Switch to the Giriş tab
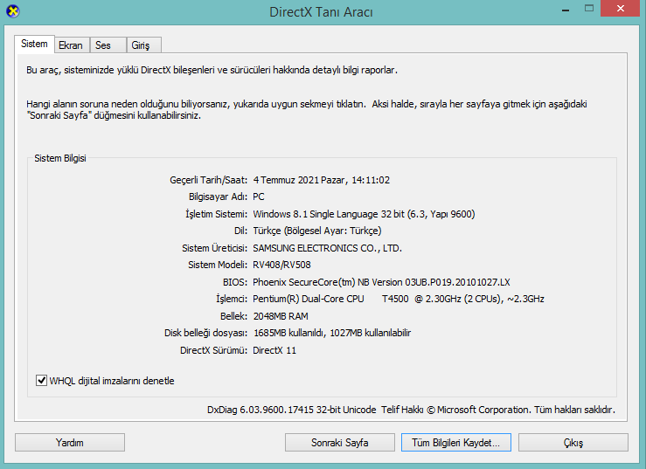Viewport: 646px width, 469px height. [x=143, y=45]
